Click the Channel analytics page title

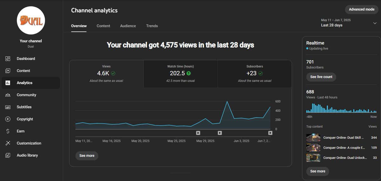coord(94,10)
